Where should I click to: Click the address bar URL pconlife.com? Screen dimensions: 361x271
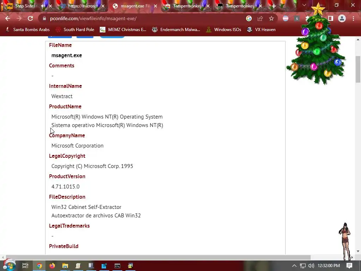click(x=93, y=18)
